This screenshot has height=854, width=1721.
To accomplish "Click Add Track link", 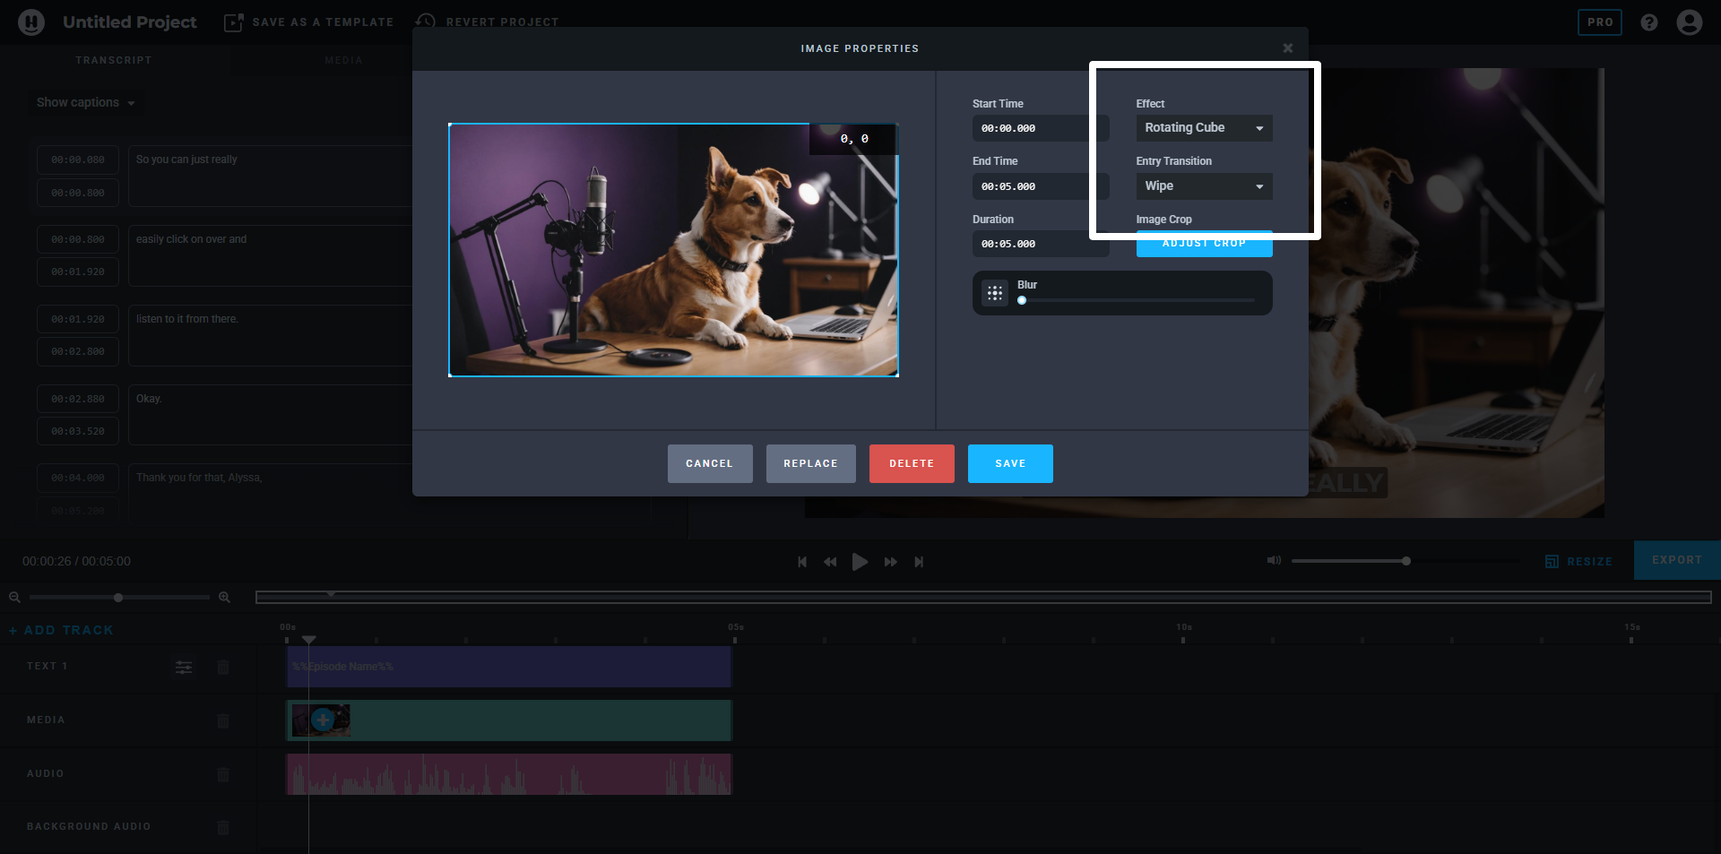I will [61, 630].
